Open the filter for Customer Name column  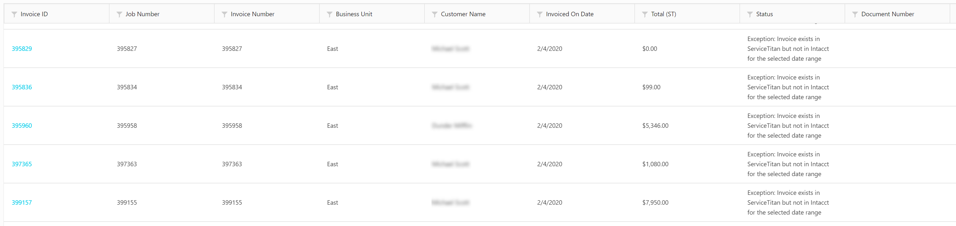[434, 14]
